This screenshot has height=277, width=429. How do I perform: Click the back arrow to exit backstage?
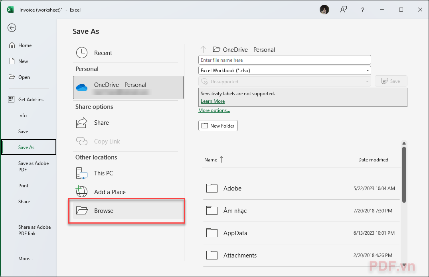click(x=12, y=28)
